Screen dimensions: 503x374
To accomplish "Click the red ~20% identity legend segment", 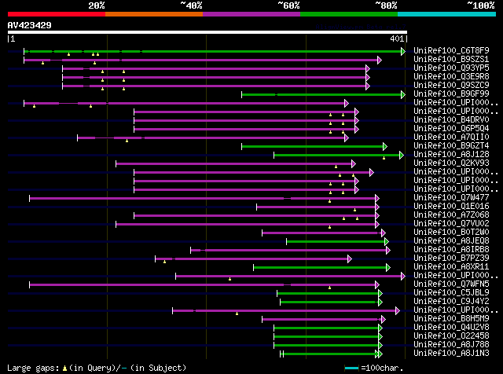I will (57, 14).
